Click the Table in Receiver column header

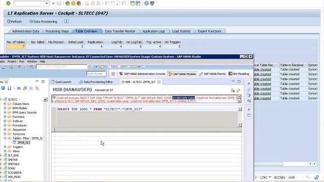click(292, 65)
